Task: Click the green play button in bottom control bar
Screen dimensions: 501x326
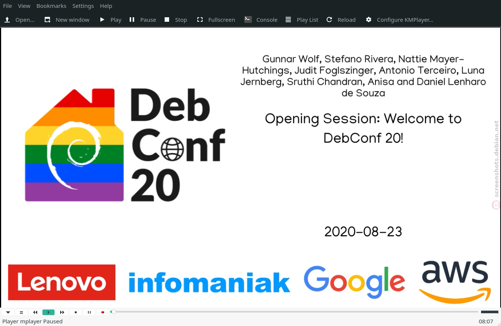Action: point(48,312)
